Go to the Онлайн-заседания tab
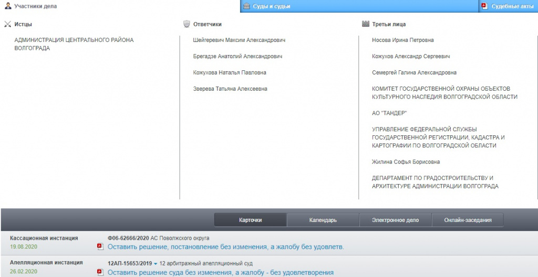 [x=468, y=220]
